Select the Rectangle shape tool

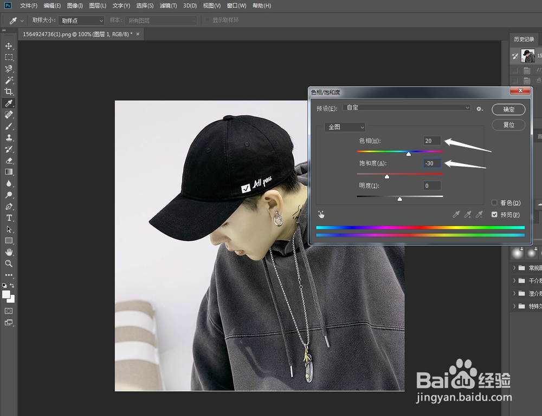coord(9,241)
